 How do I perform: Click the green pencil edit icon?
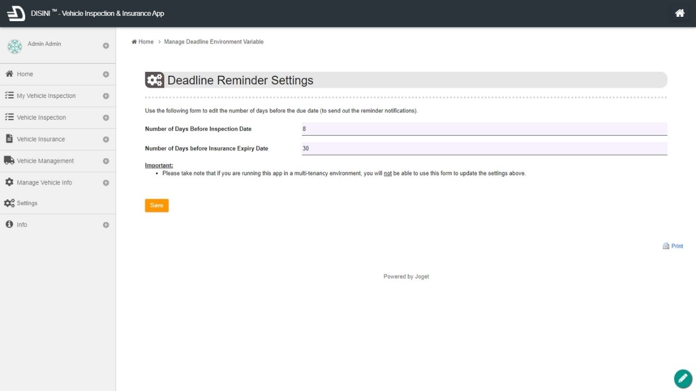point(682,378)
